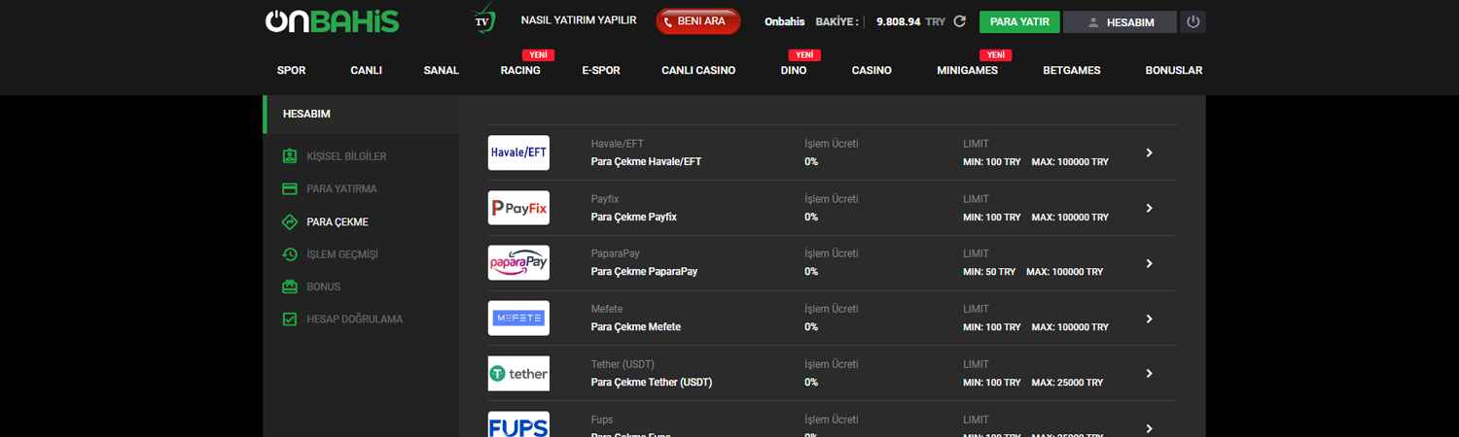Click 'Para Çekme Tether (USDT)' text
The height and width of the screenshot is (437, 1459).
pos(651,383)
